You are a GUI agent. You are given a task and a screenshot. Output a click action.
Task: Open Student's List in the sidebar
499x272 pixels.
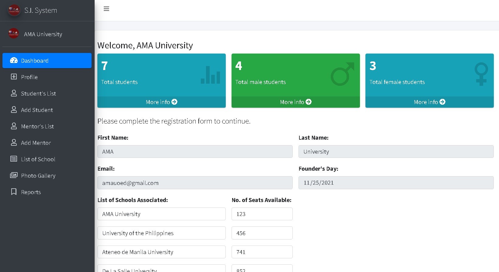[38, 93]
